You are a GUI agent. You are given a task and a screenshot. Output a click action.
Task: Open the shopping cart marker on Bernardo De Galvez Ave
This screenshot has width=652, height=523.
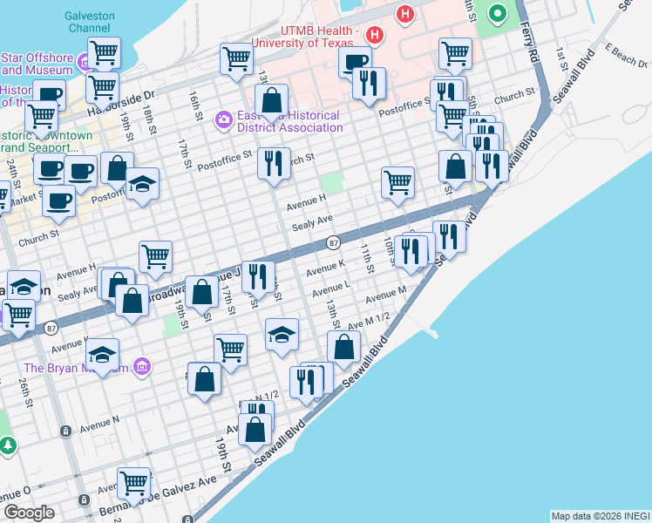[x=134, y=484]
